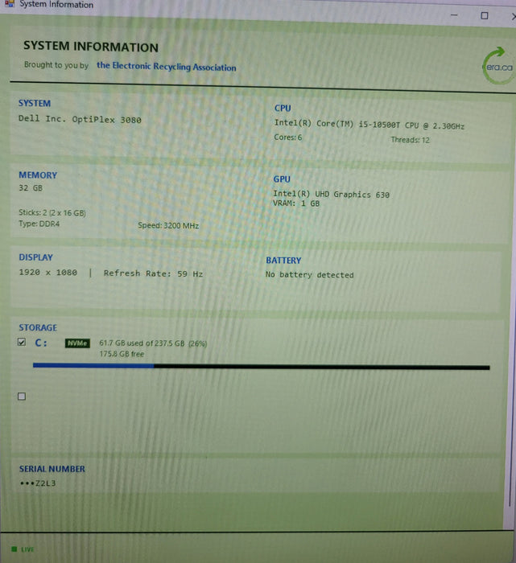
Task: Click the BATTERY section heading
Action: (x=283, y=261)
